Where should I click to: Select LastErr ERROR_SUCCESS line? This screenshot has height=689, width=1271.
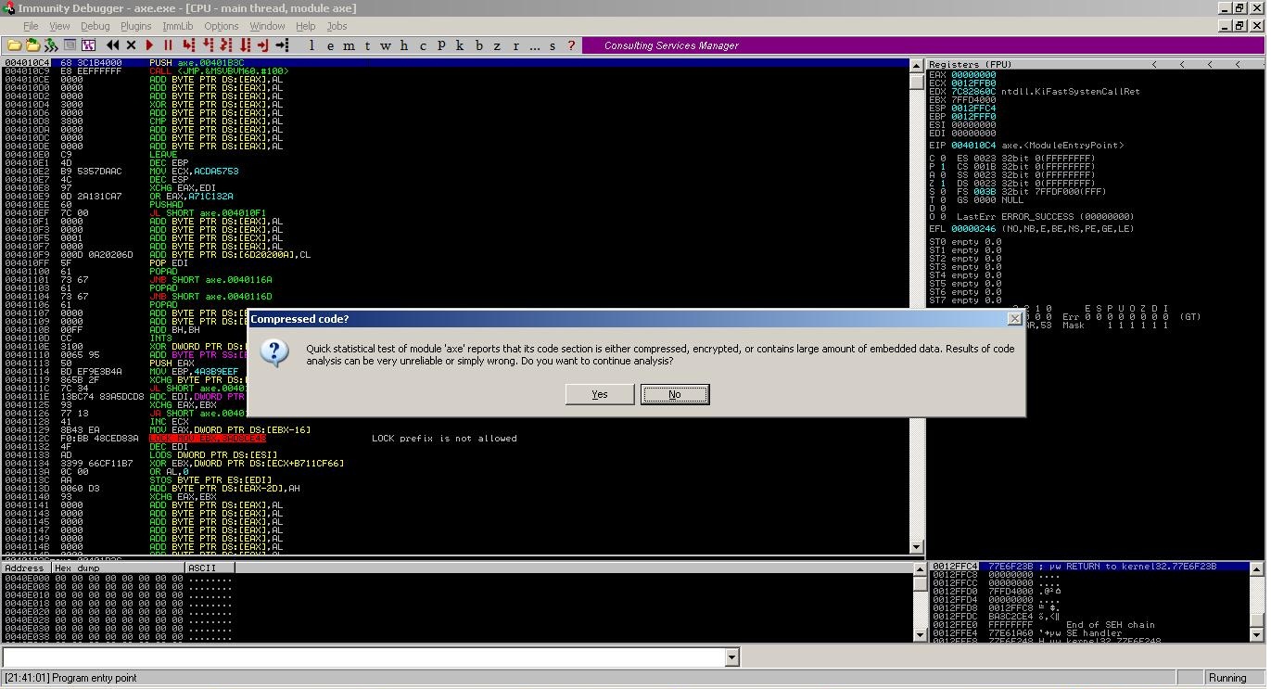click(x=1045, y=217)
